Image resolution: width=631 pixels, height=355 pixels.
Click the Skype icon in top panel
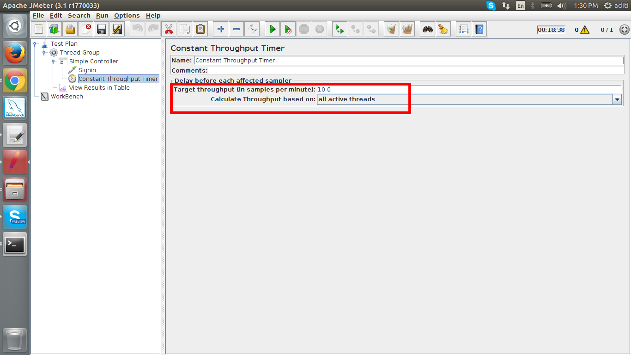(x=491, y=6)
